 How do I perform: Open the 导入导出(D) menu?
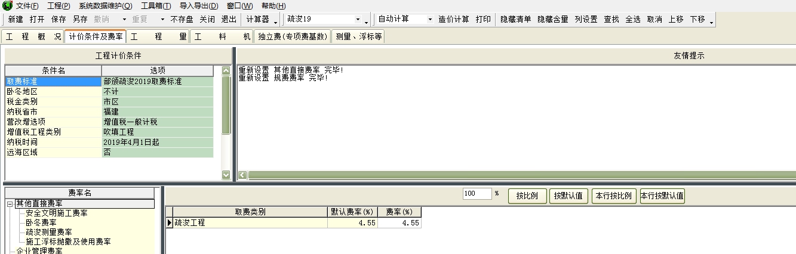[x=199, y=6]
